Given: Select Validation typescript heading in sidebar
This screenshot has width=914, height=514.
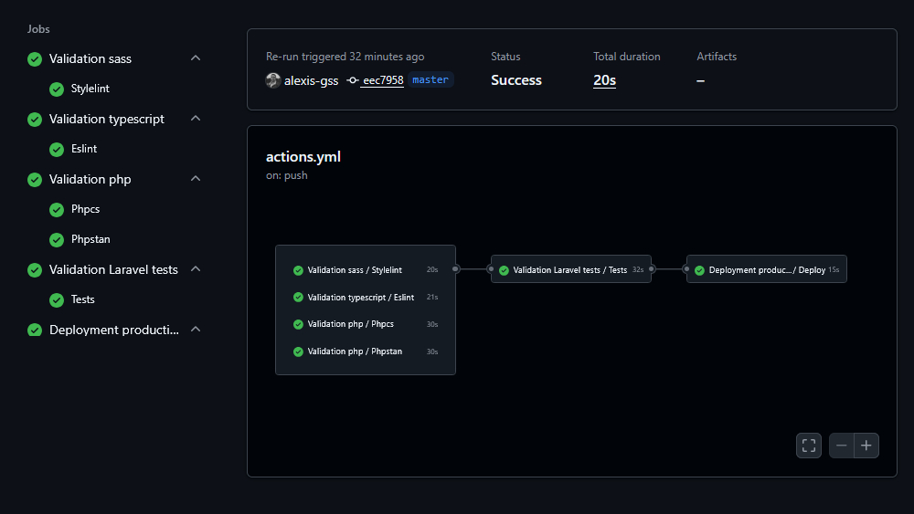Looking at the screenshot, I should click(107, 119).
